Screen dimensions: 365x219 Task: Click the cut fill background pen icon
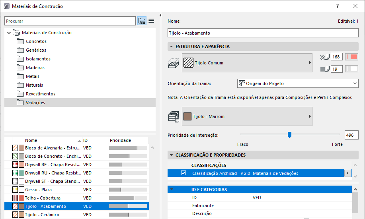coord(325,69)
